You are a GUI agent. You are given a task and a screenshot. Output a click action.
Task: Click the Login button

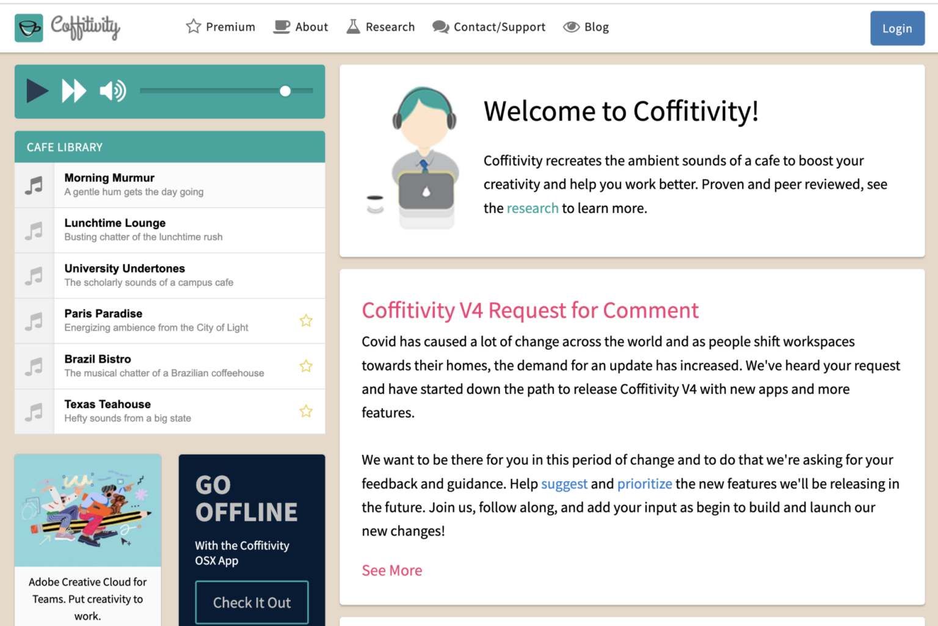click(897, 28)
